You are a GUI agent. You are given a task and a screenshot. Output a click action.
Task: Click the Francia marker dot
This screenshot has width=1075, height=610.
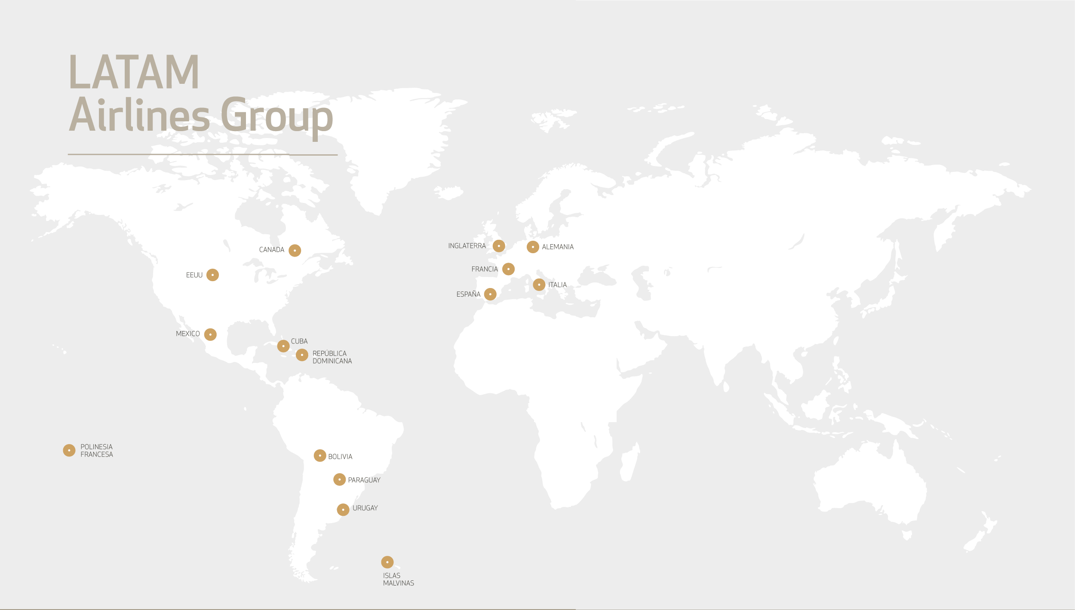508,269
